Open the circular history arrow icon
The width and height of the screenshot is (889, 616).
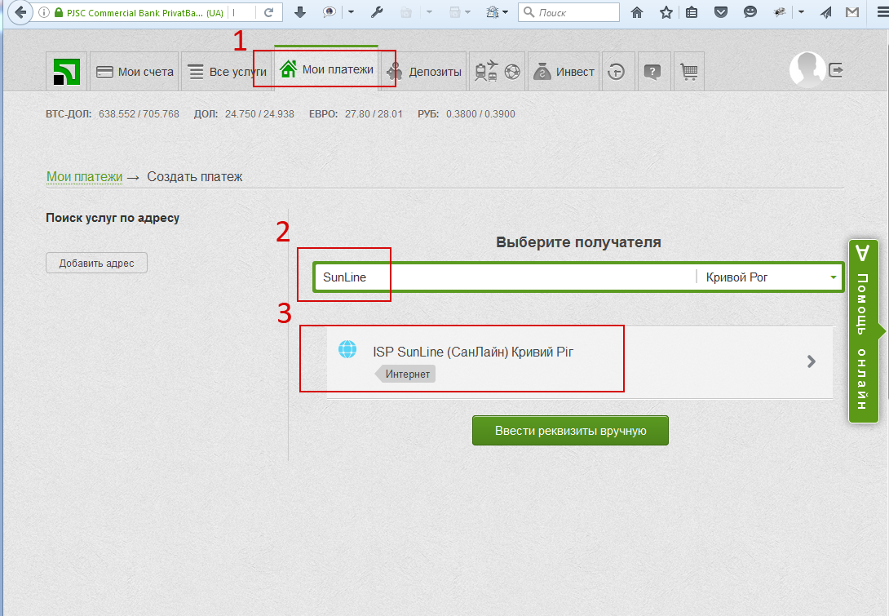[x=617, y=72]
